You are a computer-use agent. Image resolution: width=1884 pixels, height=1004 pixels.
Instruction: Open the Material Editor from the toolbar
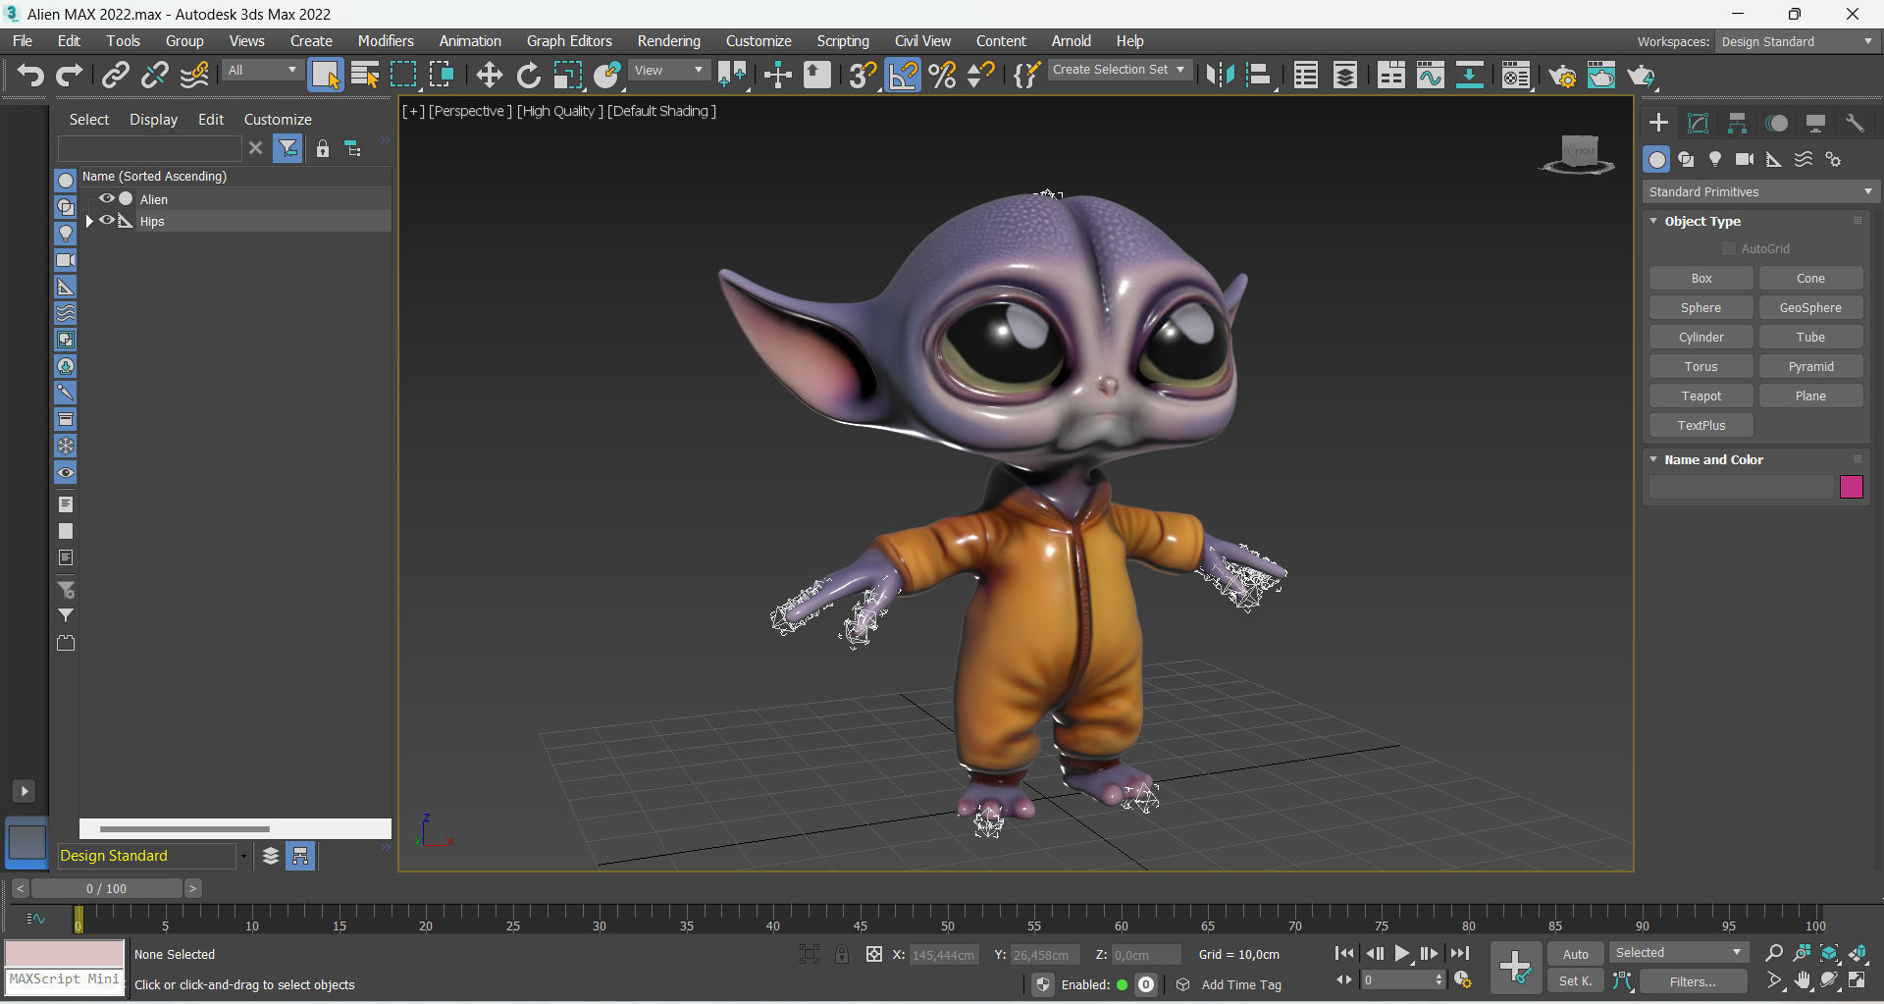(1516, 75)
